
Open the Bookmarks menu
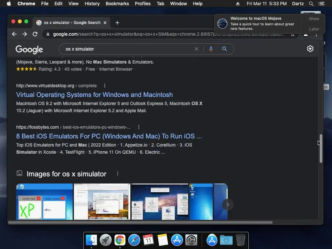point(117,4)
